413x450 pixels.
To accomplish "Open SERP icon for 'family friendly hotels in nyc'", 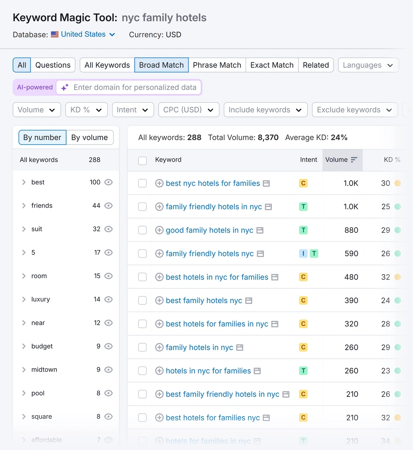I will pyautogui.click(x=268, y=207).
